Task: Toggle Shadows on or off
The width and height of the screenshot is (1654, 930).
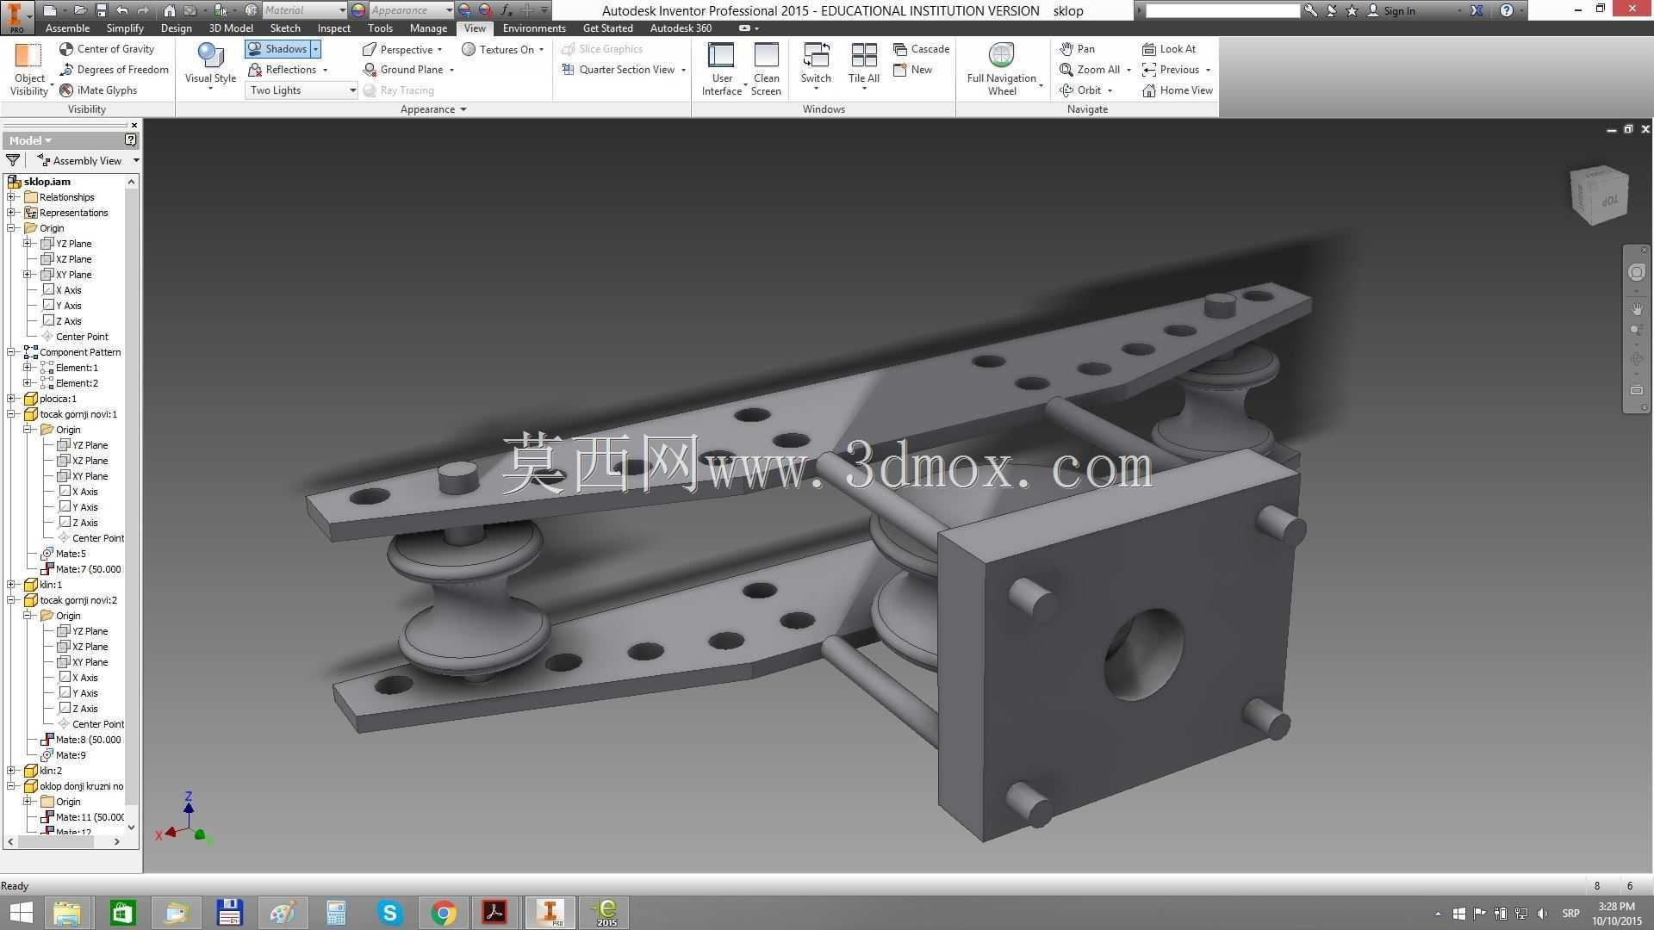Action: (277, 49)
